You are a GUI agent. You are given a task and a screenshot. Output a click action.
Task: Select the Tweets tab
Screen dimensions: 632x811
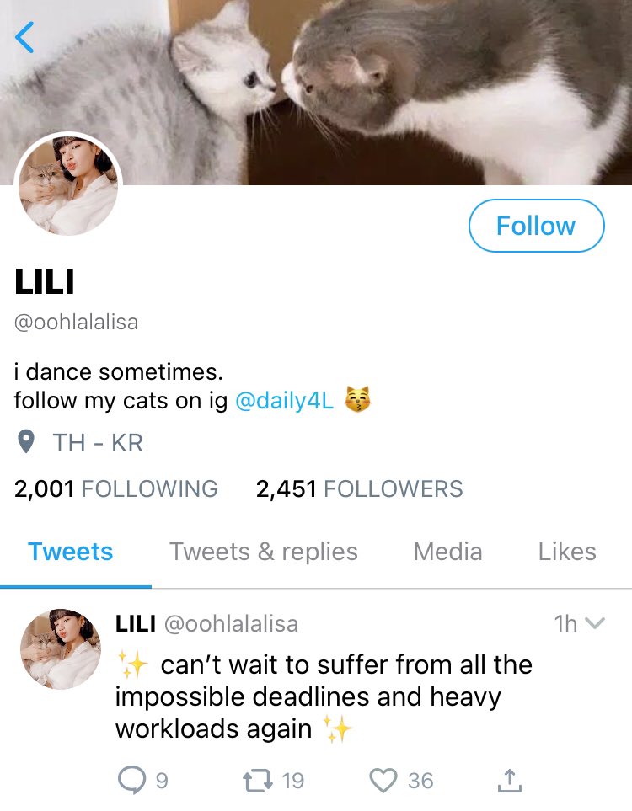click(x=71, y=552)
